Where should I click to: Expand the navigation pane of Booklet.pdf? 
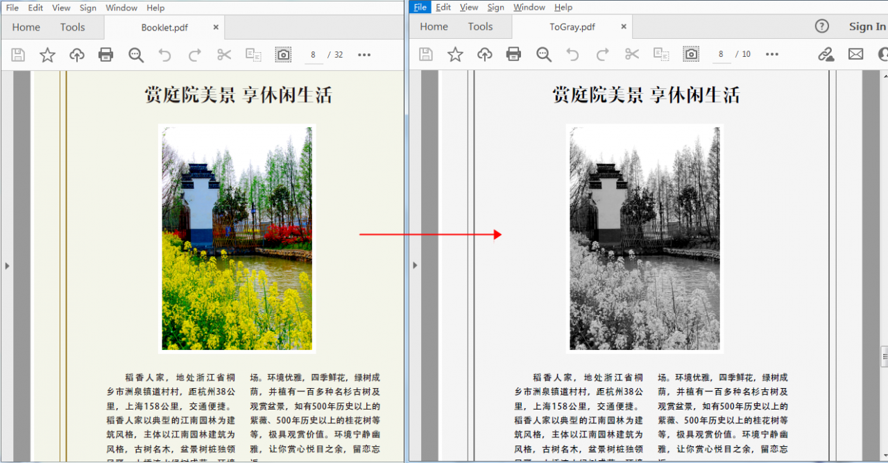click(7, 264)
